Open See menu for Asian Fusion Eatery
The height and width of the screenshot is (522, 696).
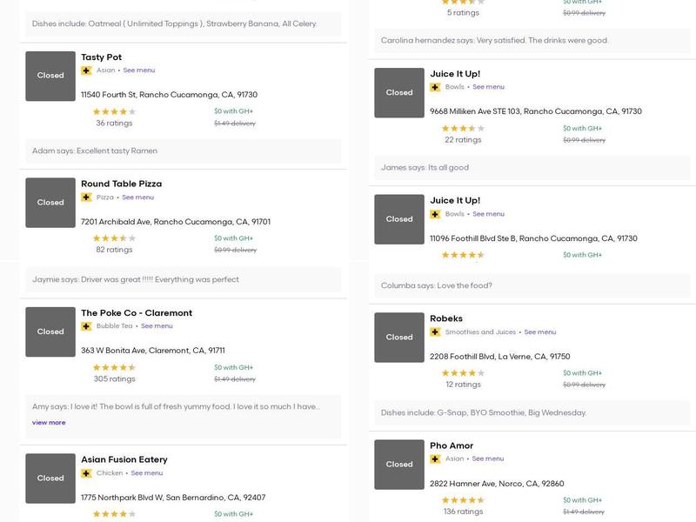tap(147, 473)
